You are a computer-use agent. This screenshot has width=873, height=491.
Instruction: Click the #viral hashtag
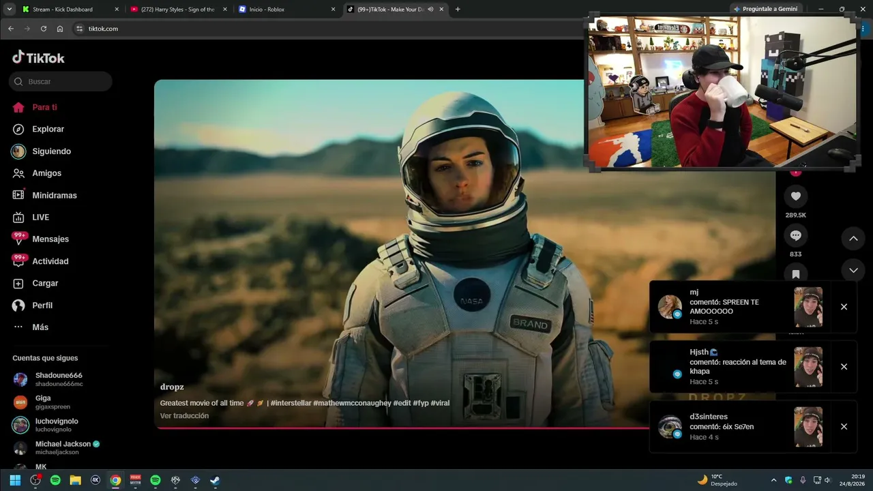(x=440, y=403)
